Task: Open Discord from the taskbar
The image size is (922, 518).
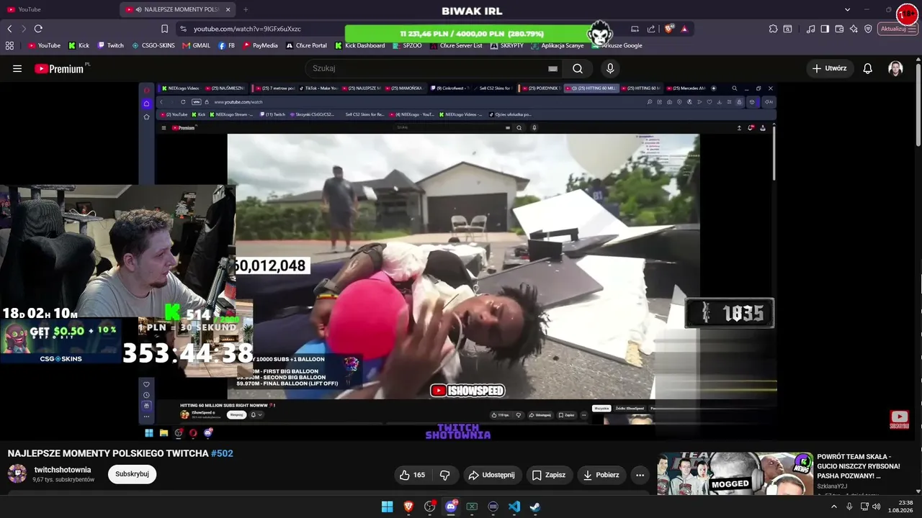Action: [451, 506]
